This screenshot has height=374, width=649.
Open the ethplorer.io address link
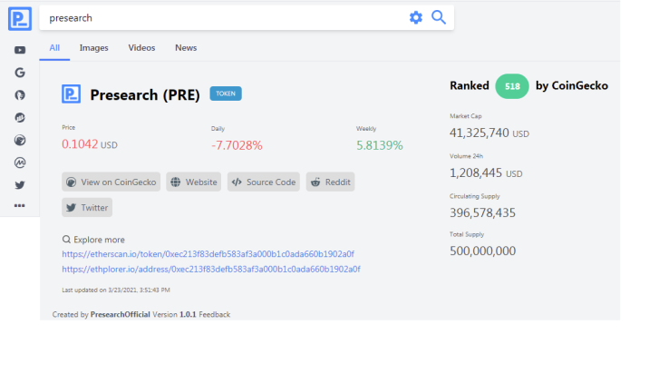[211, 269]
